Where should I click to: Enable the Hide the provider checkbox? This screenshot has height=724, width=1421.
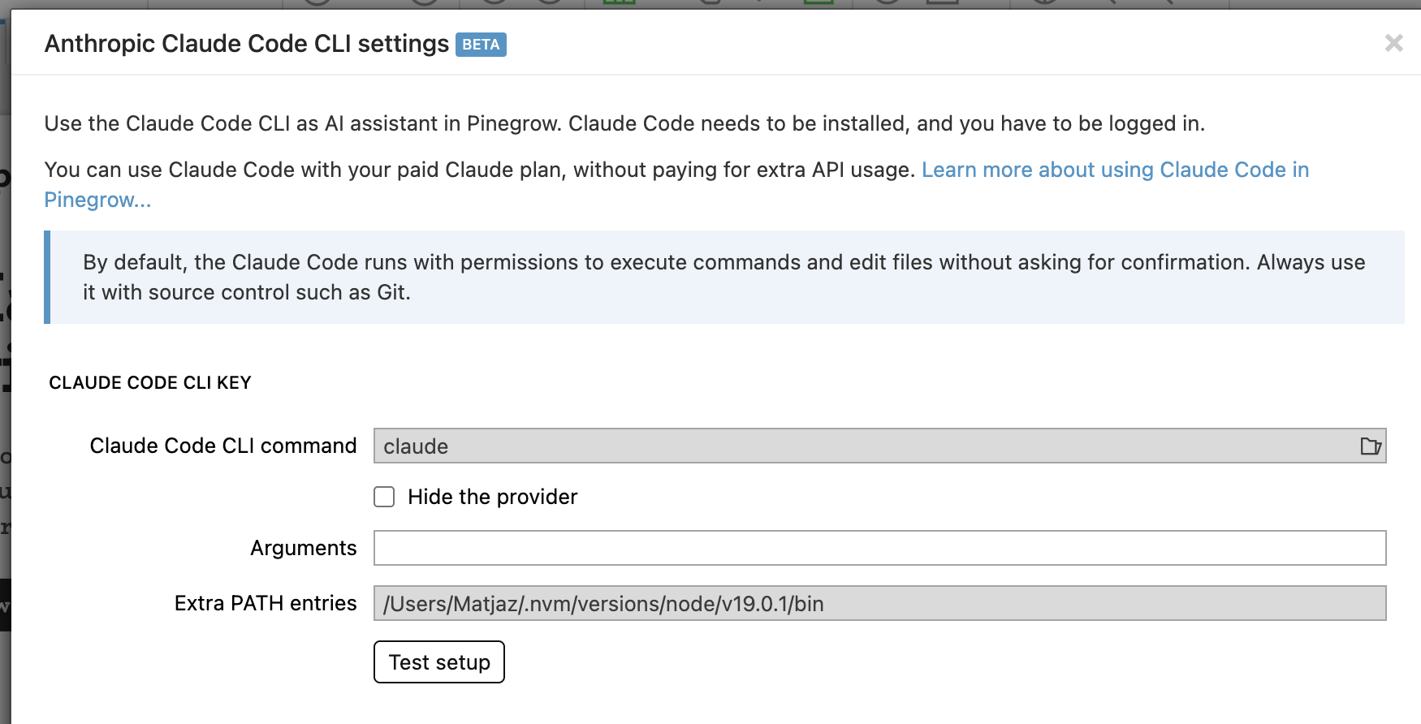click(384, 497)
